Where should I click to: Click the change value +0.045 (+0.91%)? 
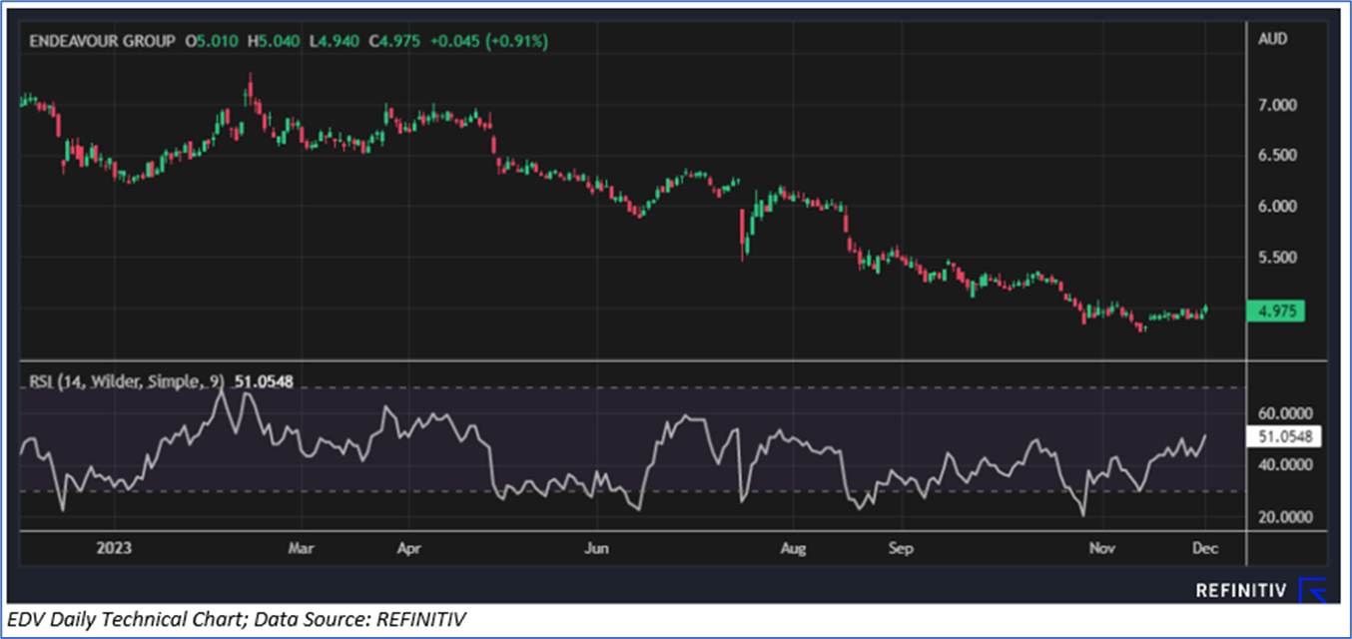(489, 41)
